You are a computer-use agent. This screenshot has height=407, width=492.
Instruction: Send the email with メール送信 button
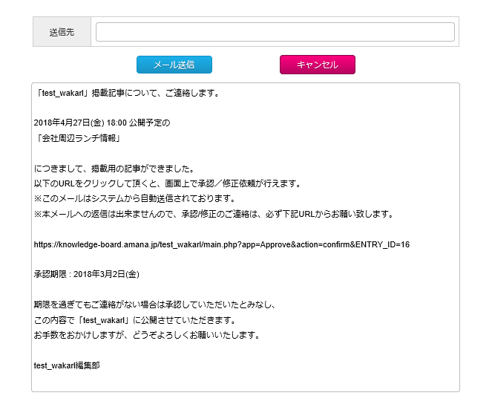[174, 65]
